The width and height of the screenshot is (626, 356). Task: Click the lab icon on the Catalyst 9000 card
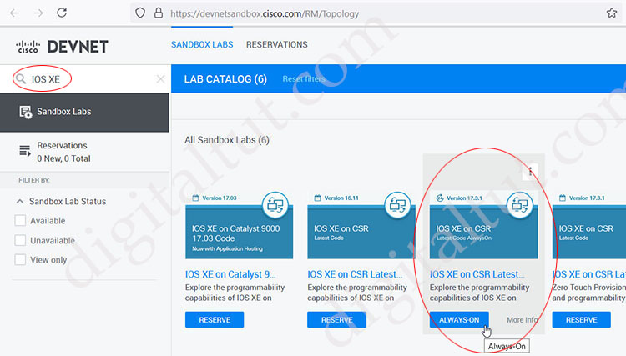pos(275,205)
